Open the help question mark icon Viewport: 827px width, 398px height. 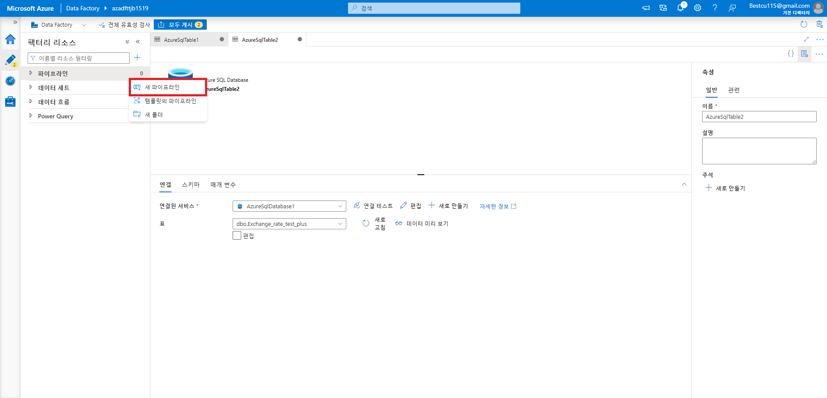click(715, 8)
